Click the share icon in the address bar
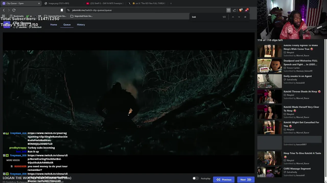 pyautogui.click(x=234, y=10)
